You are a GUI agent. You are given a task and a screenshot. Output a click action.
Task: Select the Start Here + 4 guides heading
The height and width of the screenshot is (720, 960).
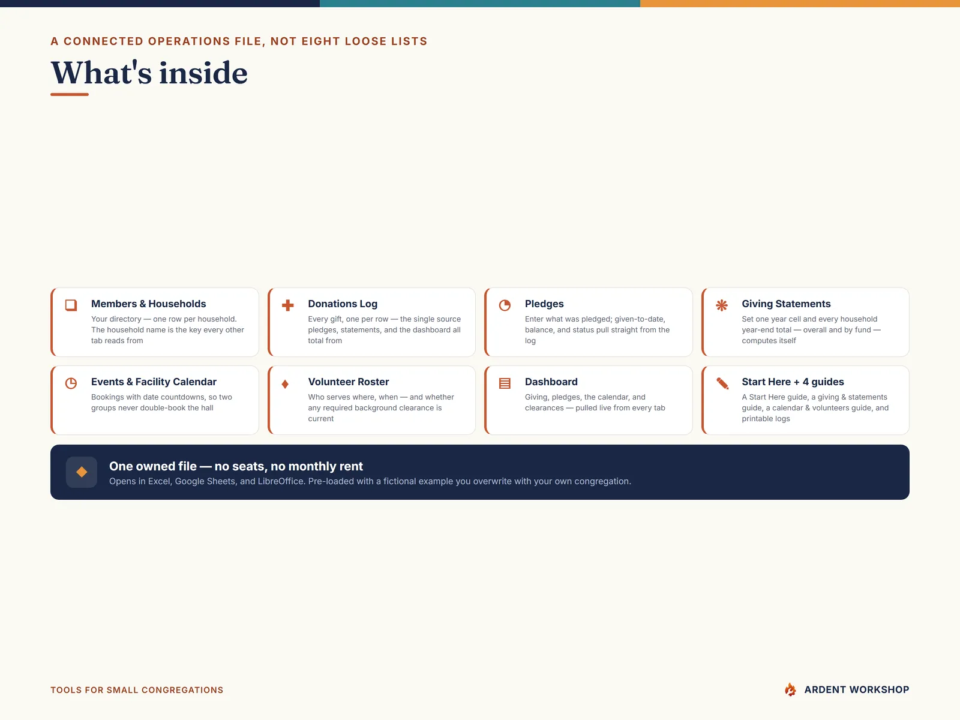[x=793, y=382]
